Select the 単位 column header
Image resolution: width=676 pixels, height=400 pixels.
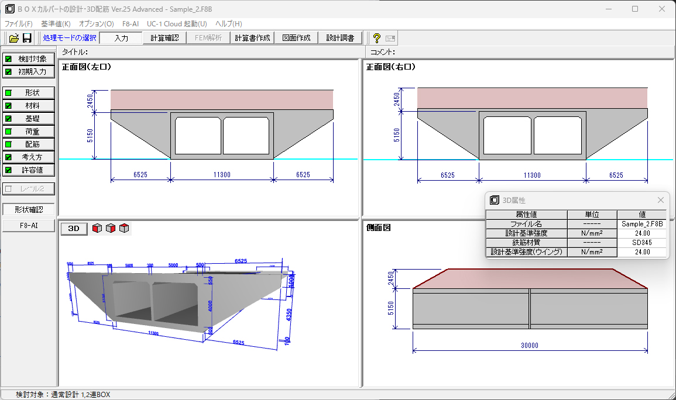pos(592,215)
